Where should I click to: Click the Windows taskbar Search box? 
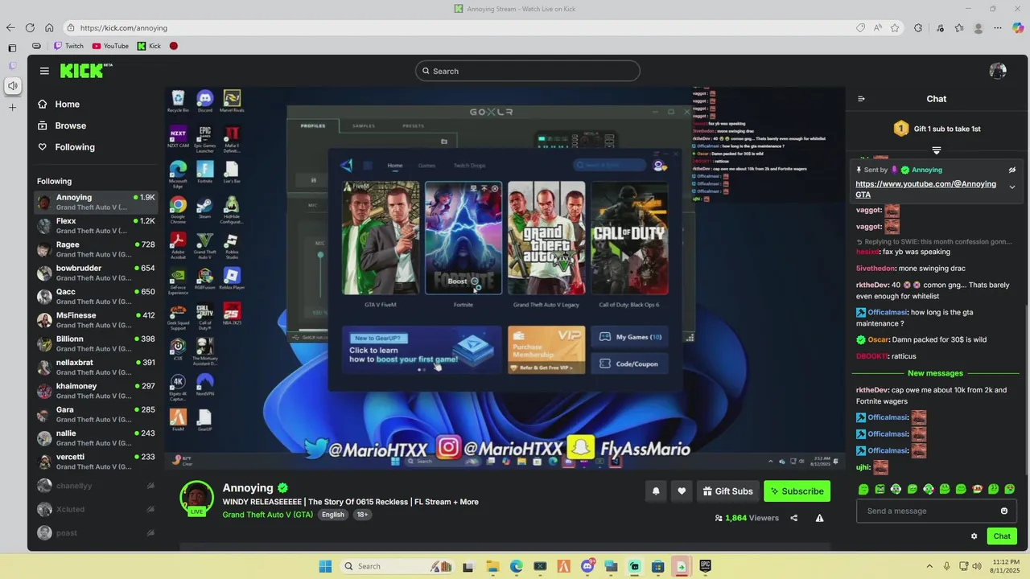(397, 566)
